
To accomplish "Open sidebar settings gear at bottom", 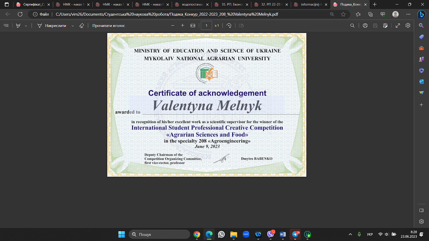I will (x=421, y=222).
